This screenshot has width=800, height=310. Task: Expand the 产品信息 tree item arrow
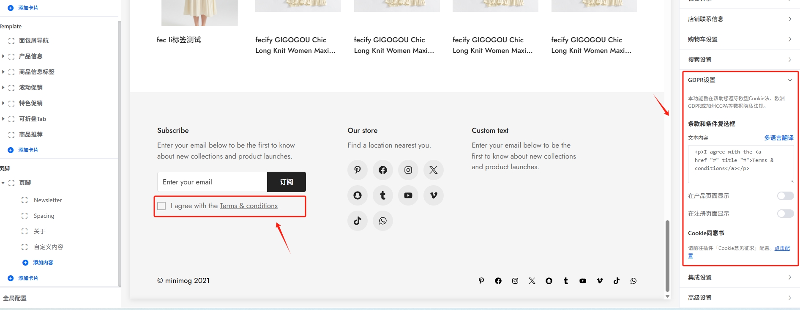click(x=3, y=56)
